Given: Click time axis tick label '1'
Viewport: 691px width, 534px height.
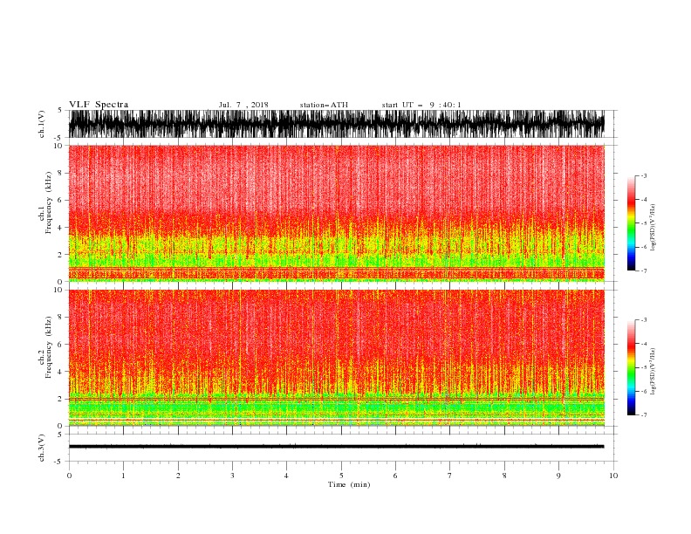Looking at the screenshot, I should click(x=123, y=476).
